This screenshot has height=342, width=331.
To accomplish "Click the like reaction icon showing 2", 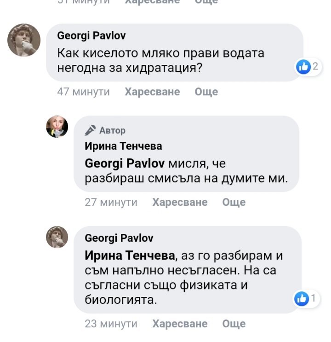I will tap(303, 67).
